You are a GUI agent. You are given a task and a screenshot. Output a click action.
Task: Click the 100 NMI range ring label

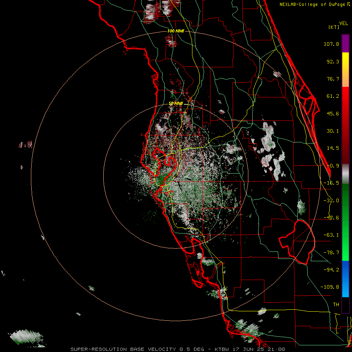176,31
